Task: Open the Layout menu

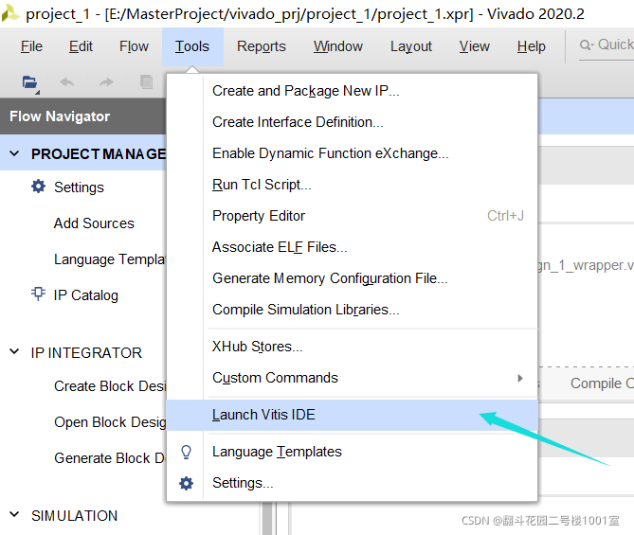Action: coord(410,46)
